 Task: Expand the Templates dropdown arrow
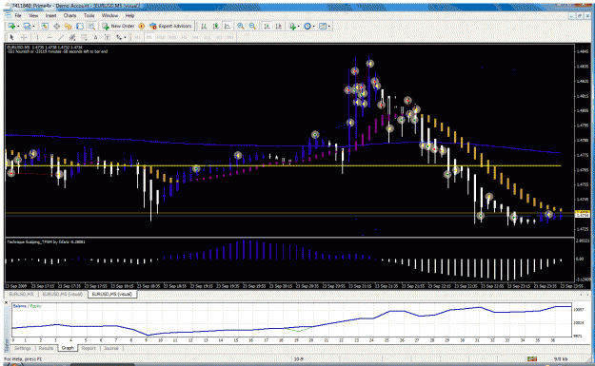(329, 27)
